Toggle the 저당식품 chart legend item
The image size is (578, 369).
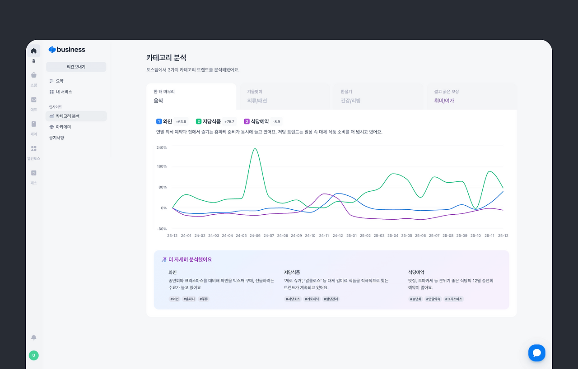pos(216,121)
